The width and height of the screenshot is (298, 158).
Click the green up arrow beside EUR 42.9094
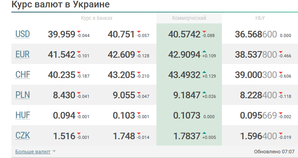pos(204,52)
